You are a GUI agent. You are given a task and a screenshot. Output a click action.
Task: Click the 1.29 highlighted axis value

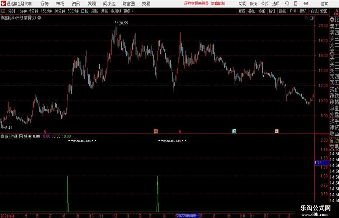[x=321, y=163]
